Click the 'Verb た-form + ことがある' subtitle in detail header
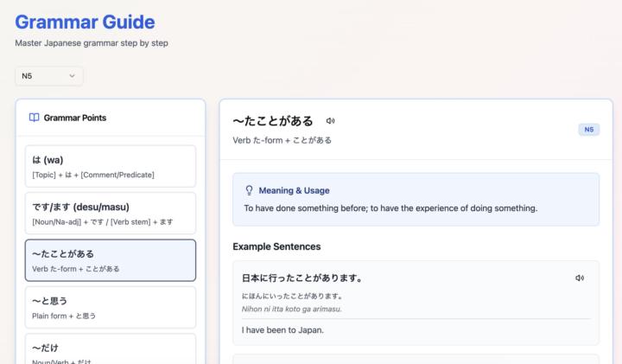Screen dimensions: 622x364 pos(282,140)
